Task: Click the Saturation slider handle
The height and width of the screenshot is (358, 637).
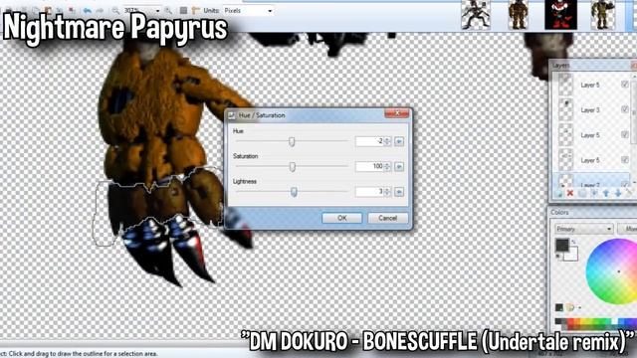Action: coord(292,167)
